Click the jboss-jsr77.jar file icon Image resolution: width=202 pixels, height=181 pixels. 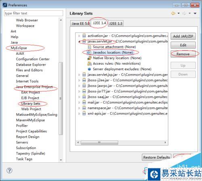[84, 92]
